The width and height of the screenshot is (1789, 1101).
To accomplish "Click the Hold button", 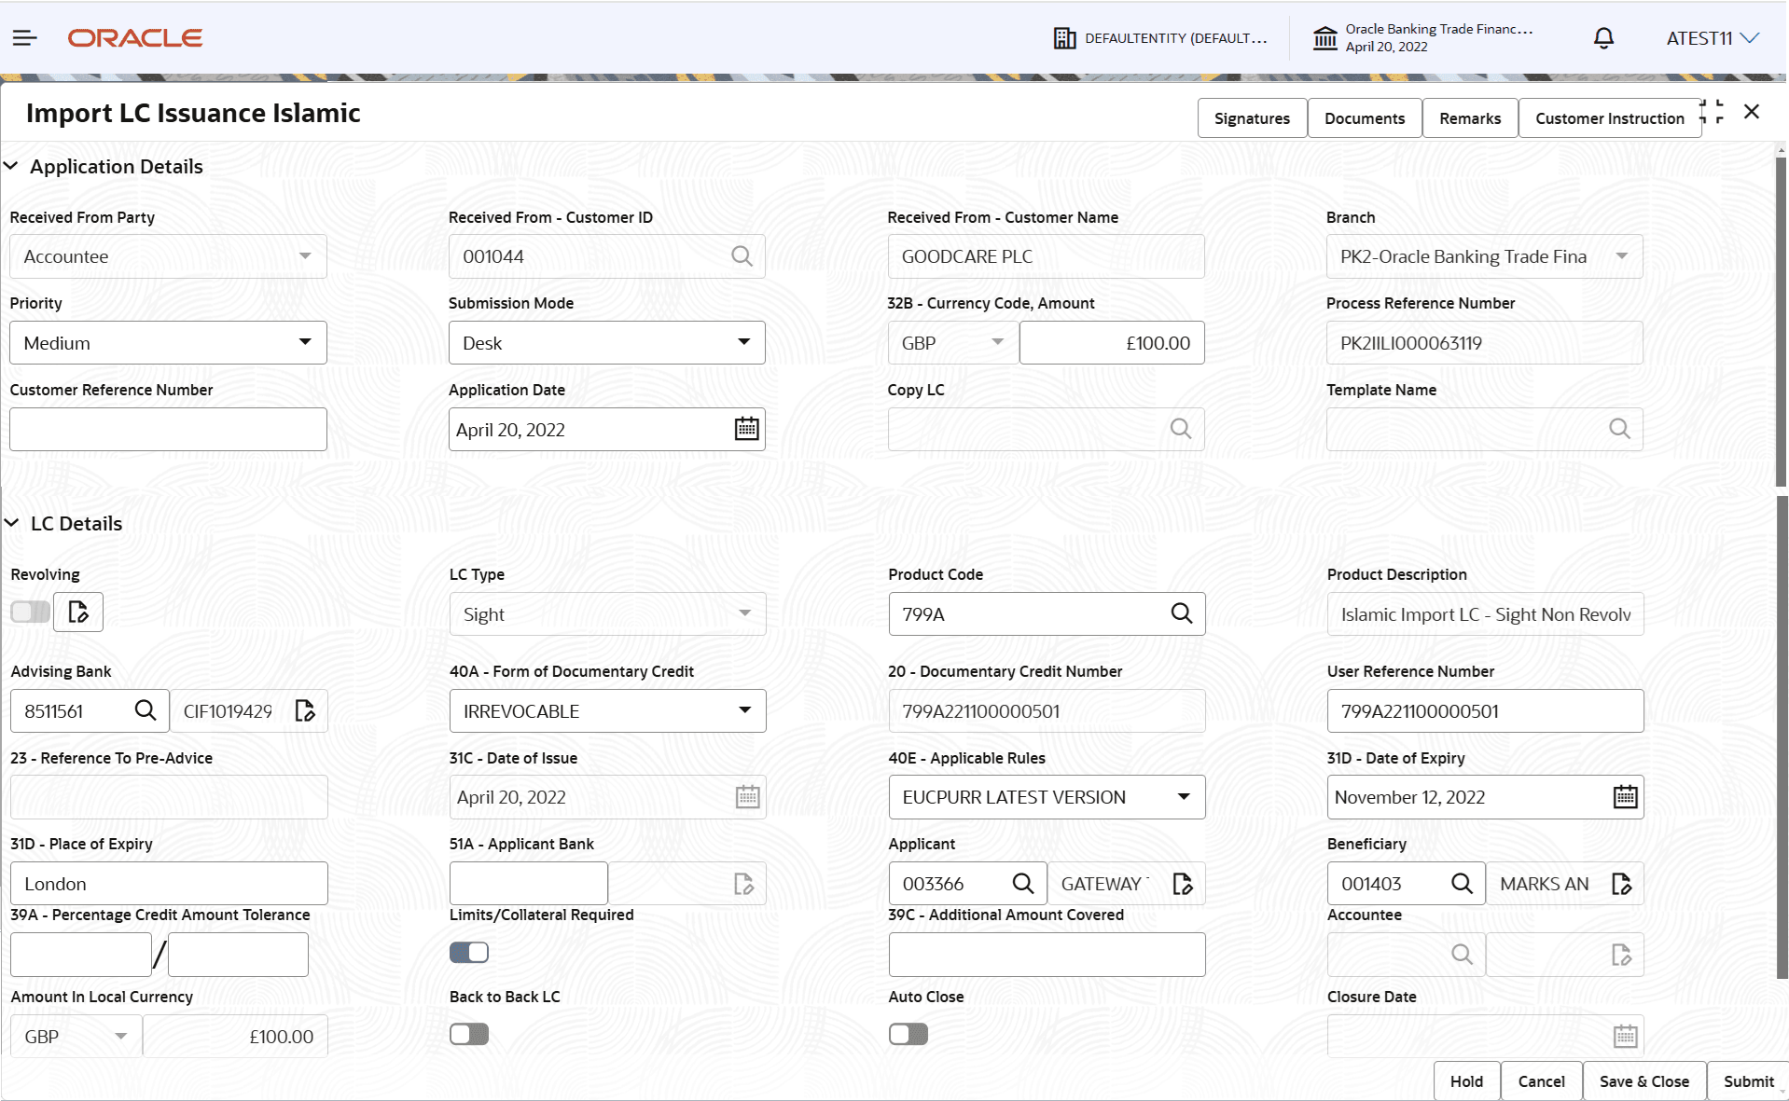I will [1466, 1081].
